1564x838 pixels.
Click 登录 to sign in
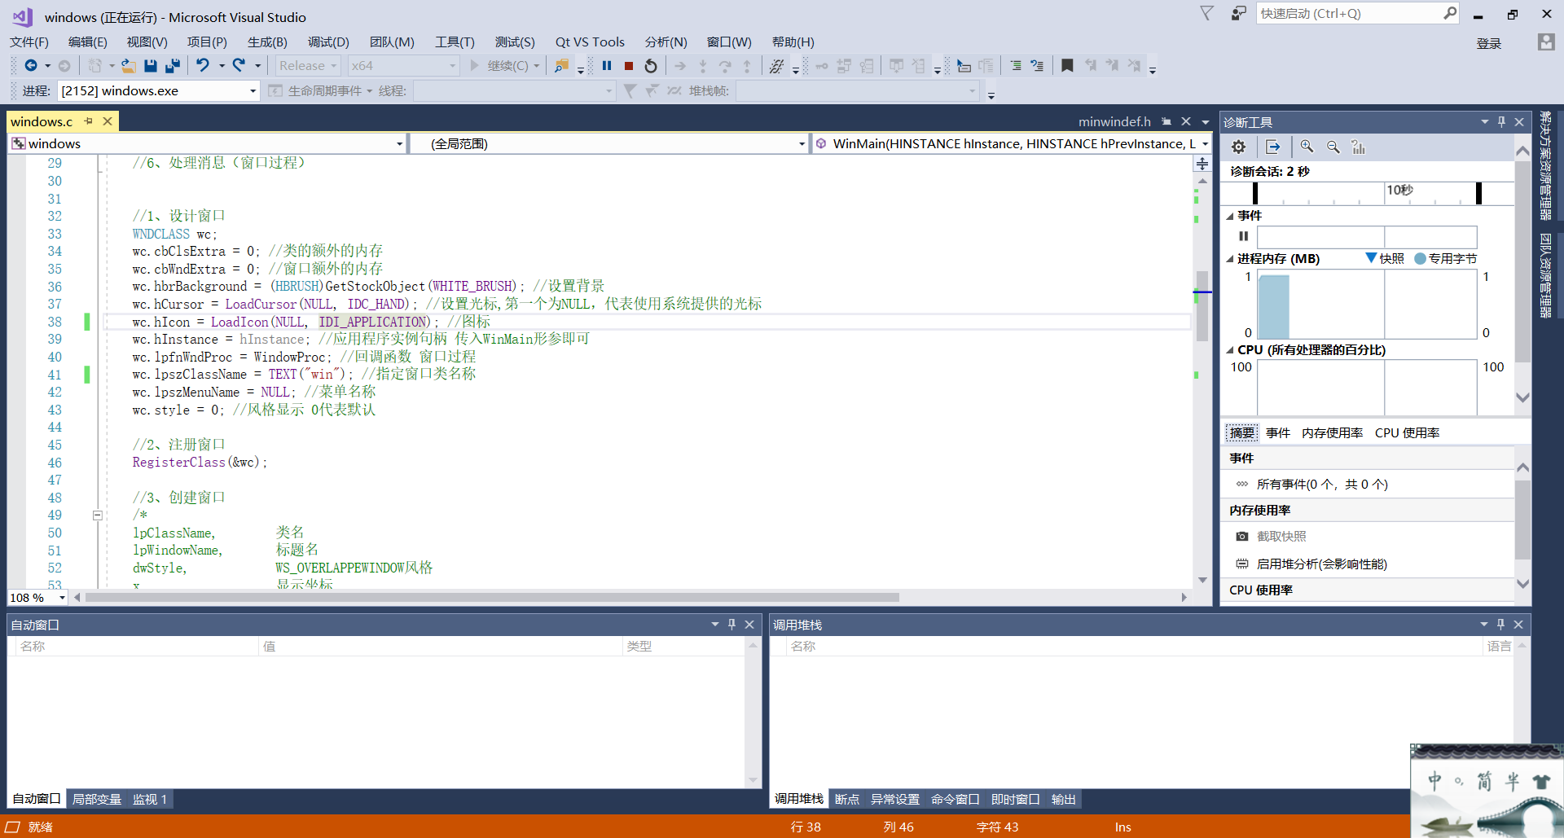(1489, 43)
